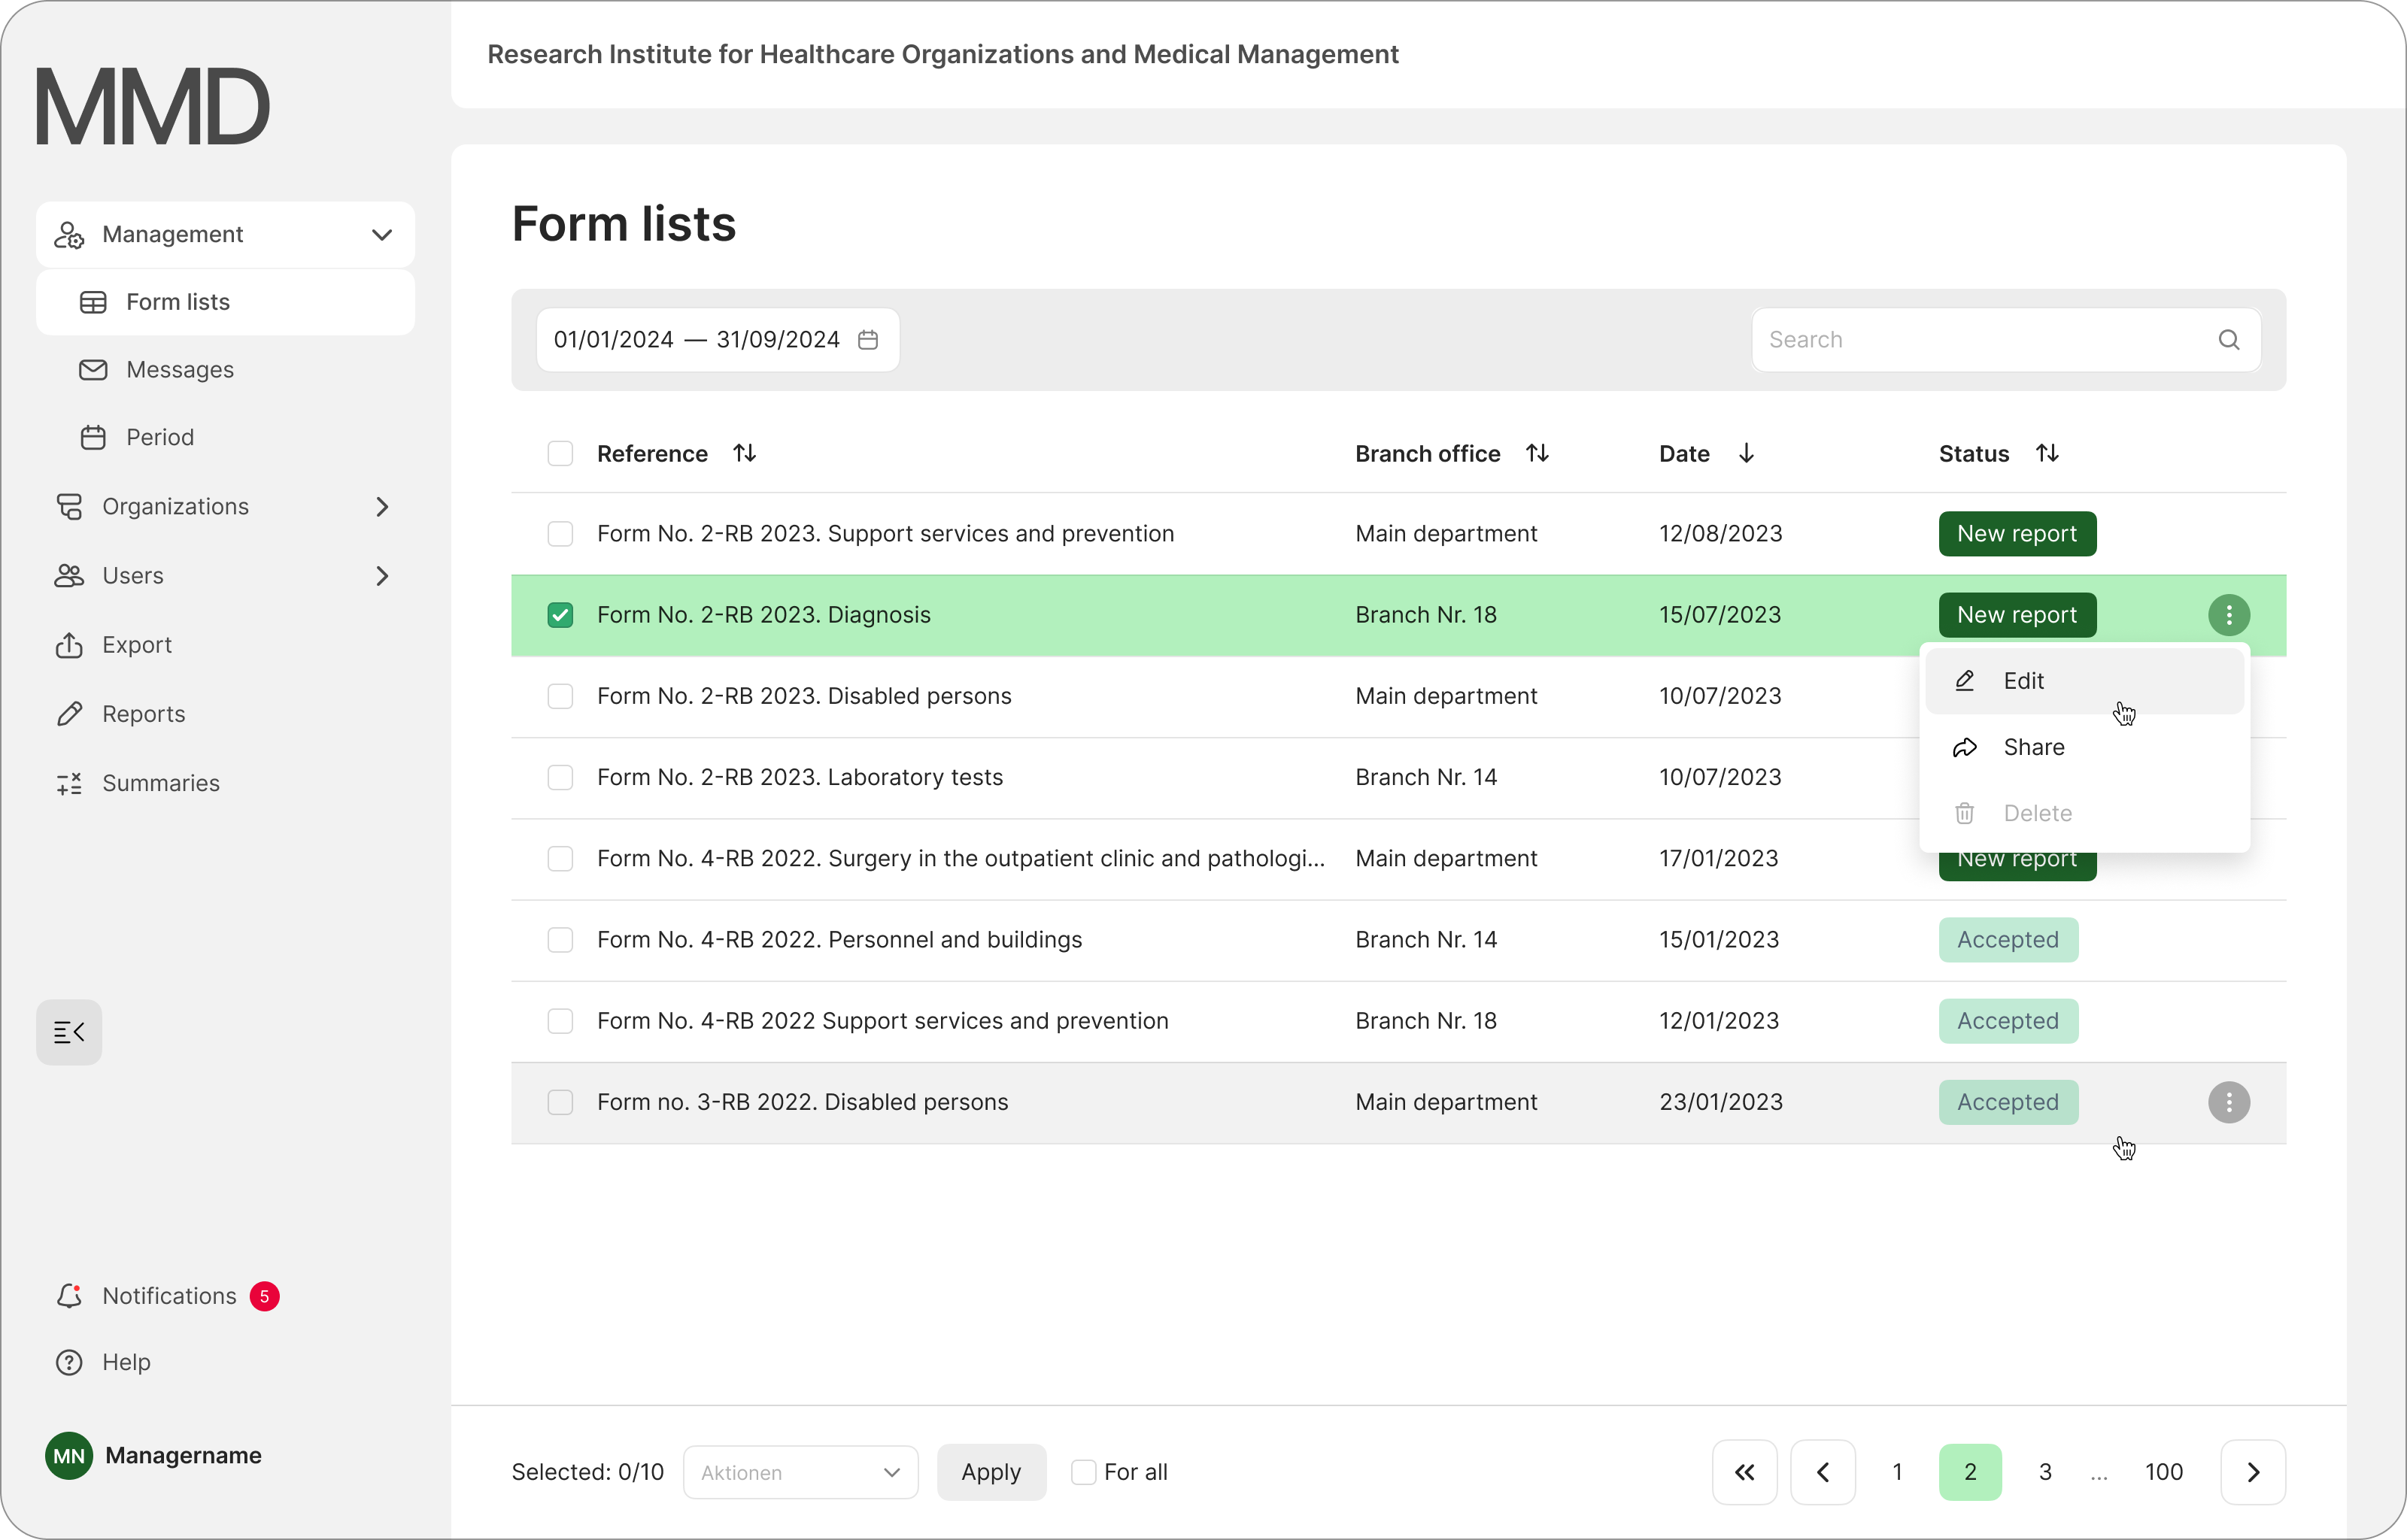Image resolution: width=2407 pixels, height=1540 pixels.
Task: Toggle the select-all header checkbox
Action: tap(560, 453)
